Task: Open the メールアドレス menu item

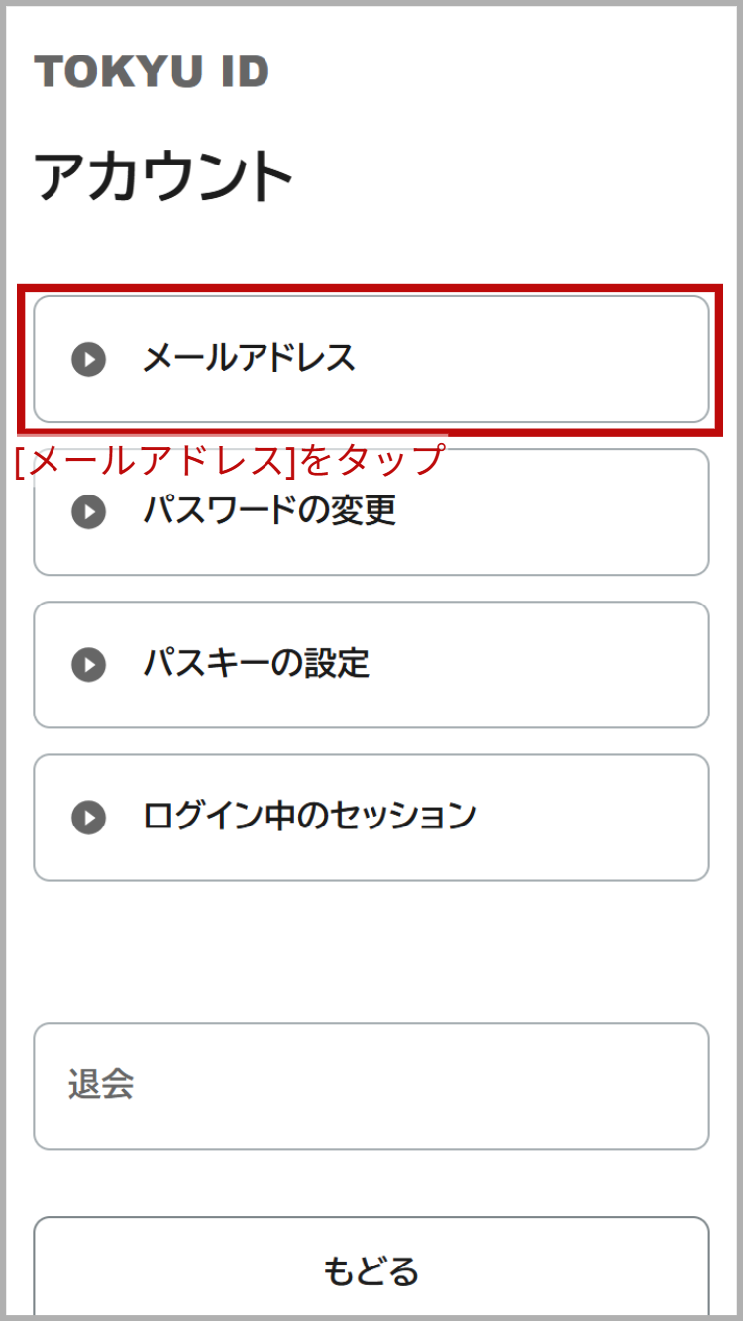Action: 371,359
